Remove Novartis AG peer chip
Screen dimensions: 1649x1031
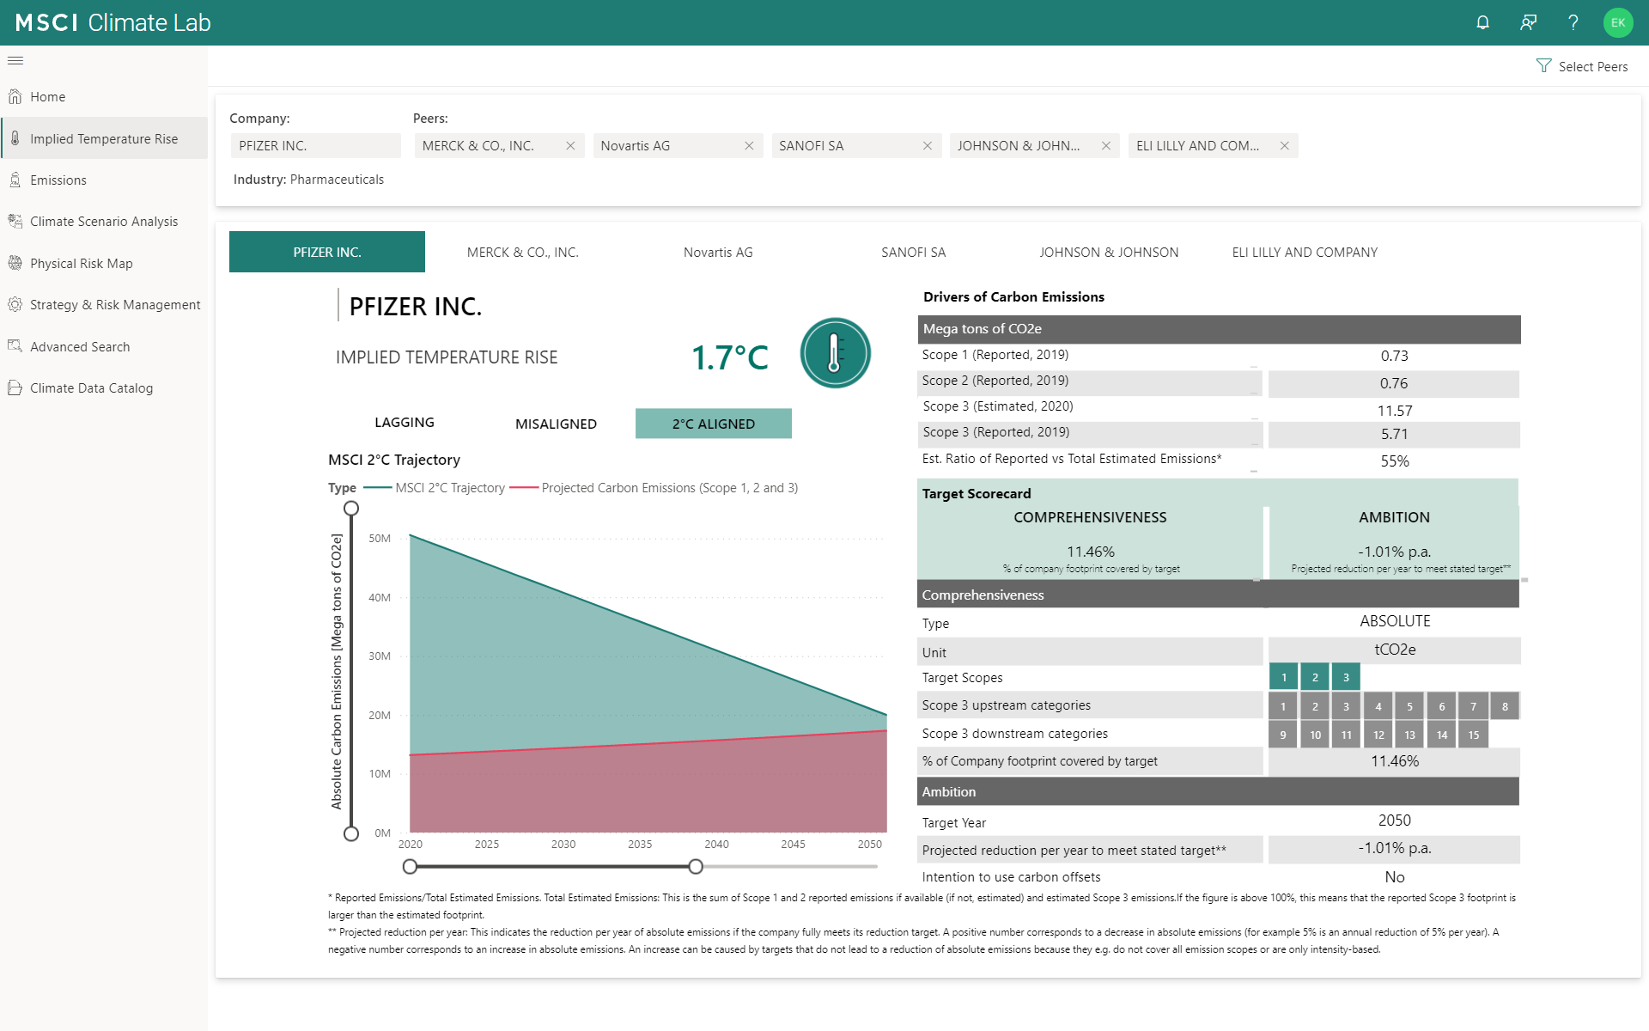[x=749, y=146]
